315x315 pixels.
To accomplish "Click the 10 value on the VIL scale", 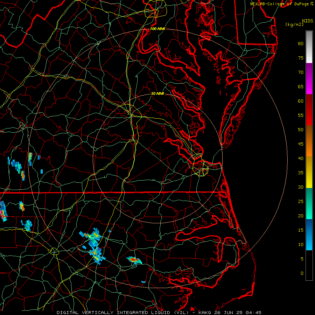I will pos(301,245).
